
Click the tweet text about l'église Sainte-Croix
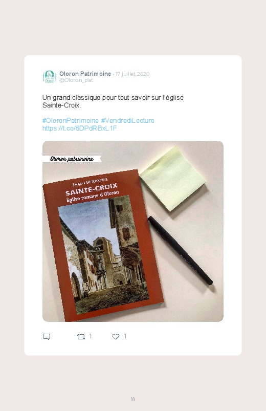113,101
